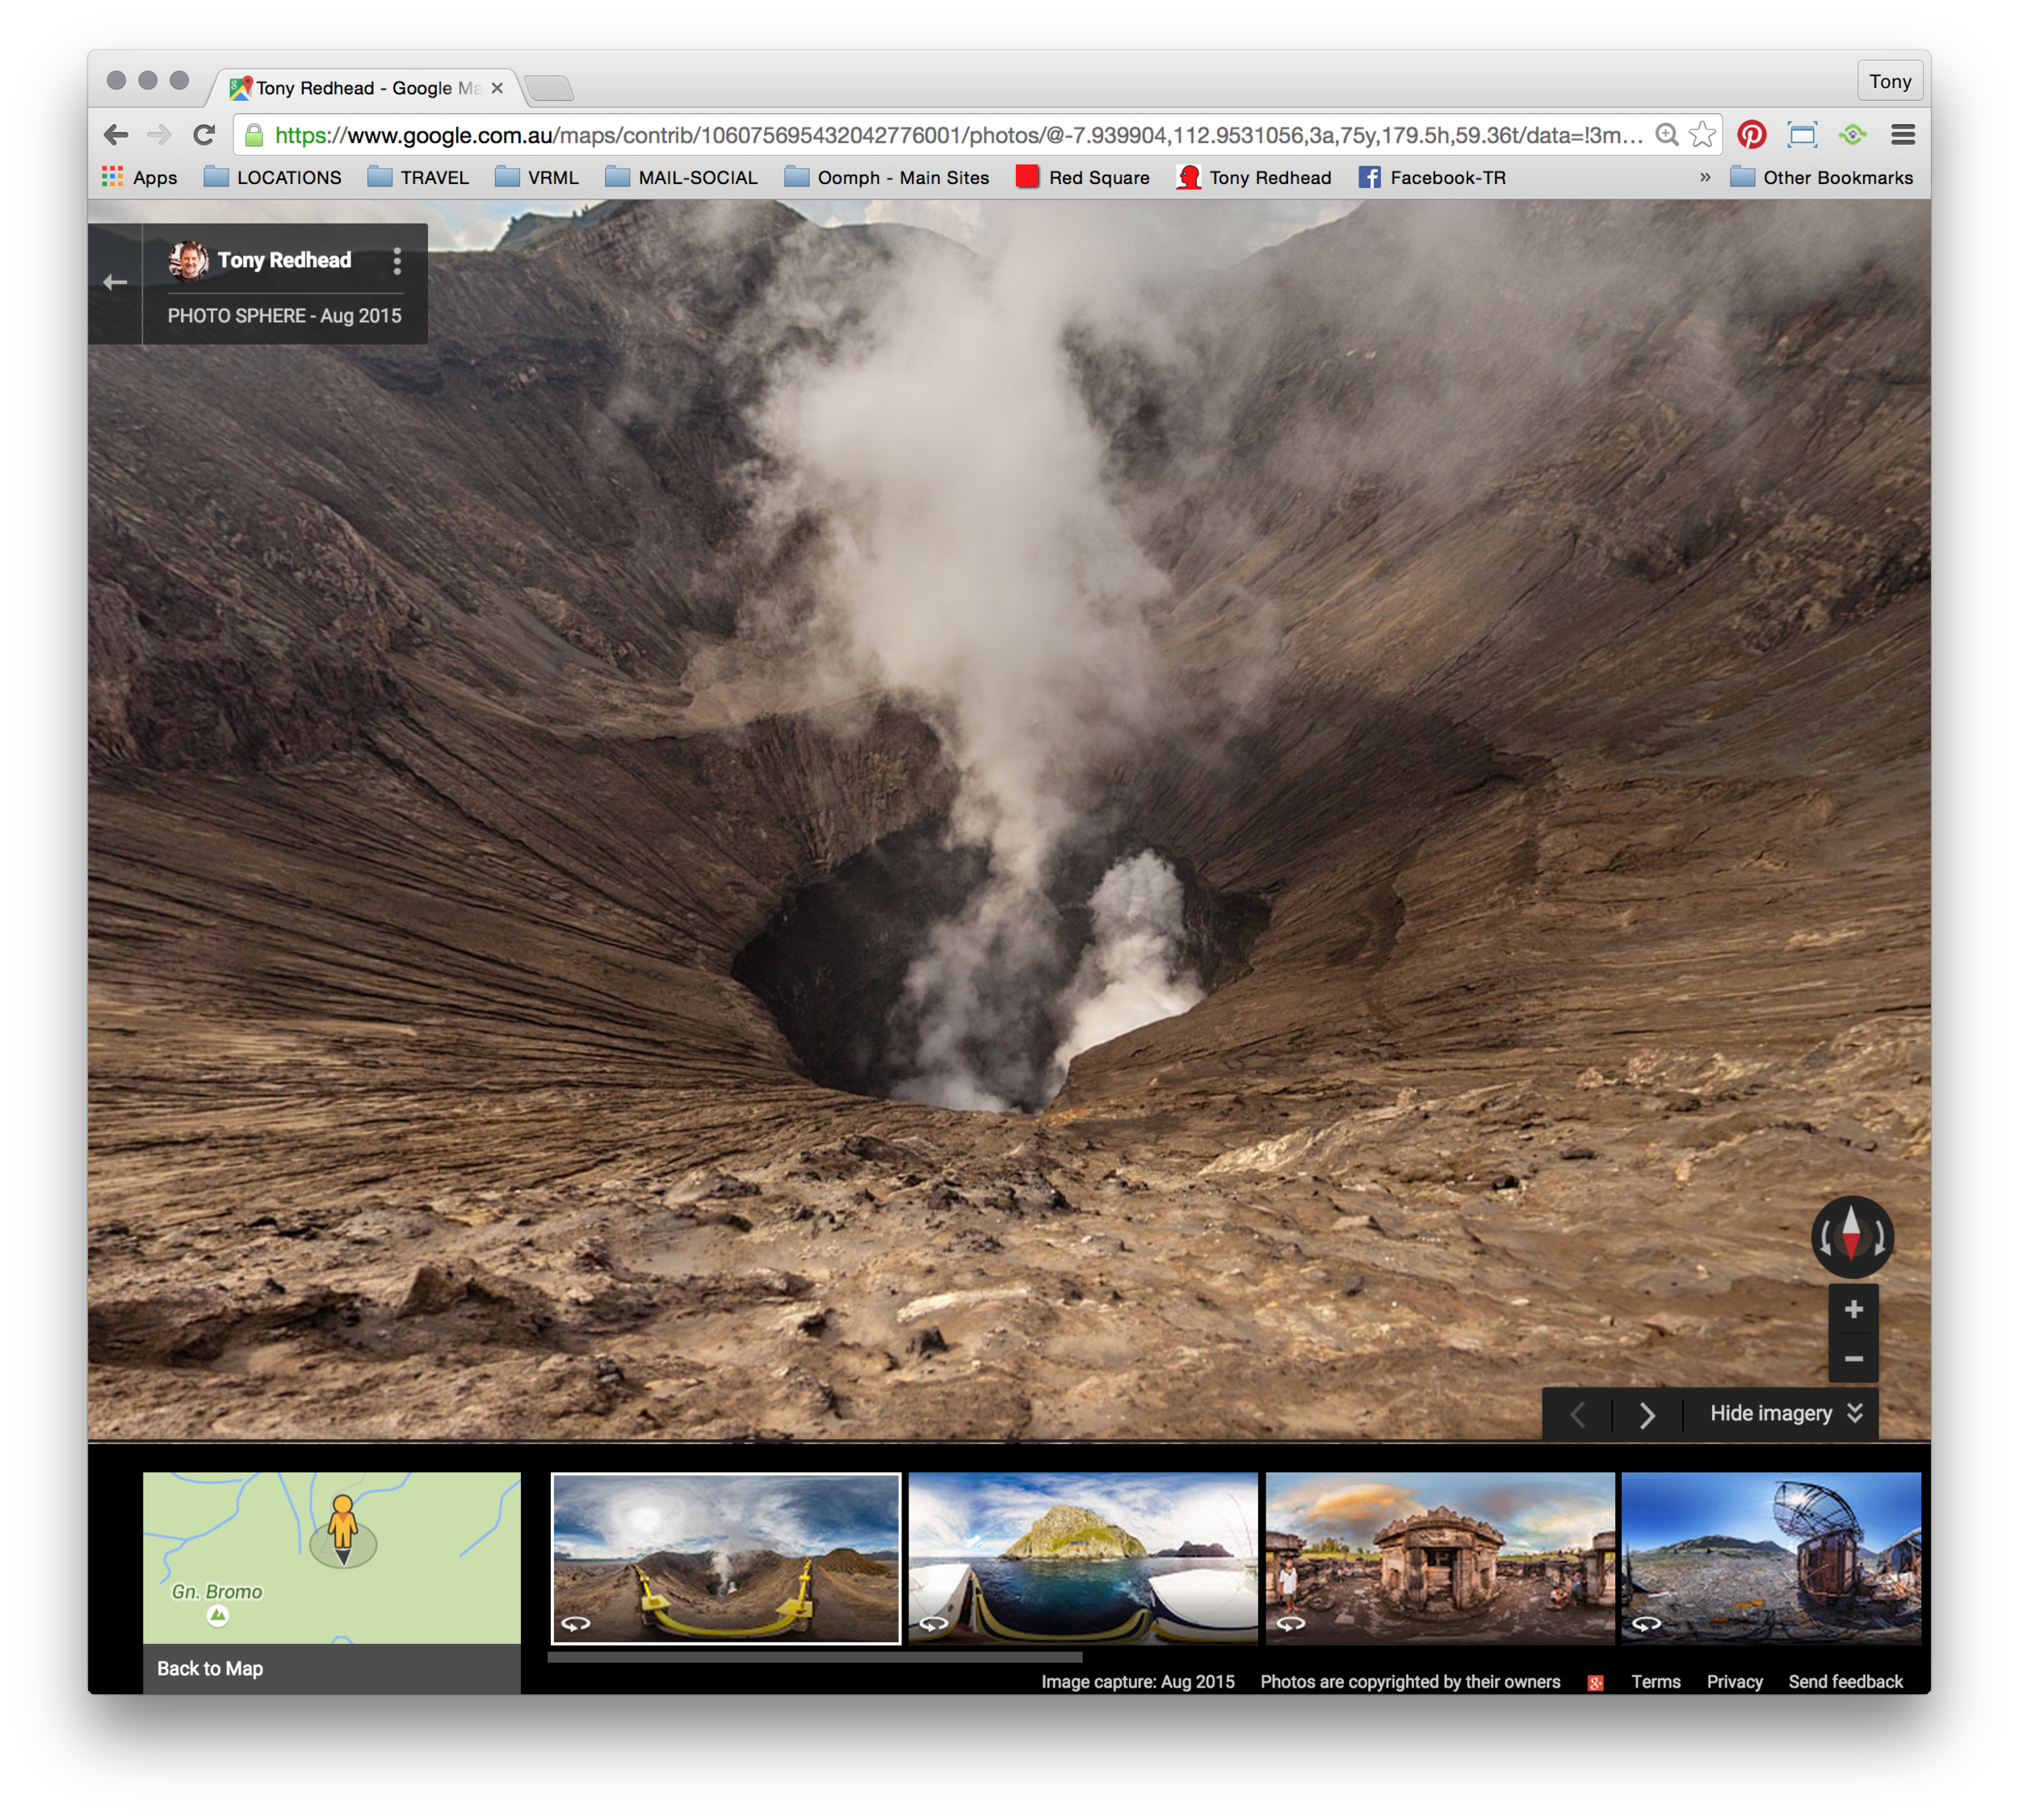Viewport: 2019px width, 1820px height.
Task: Bookmark page with the star icon
Action: 1702,135
